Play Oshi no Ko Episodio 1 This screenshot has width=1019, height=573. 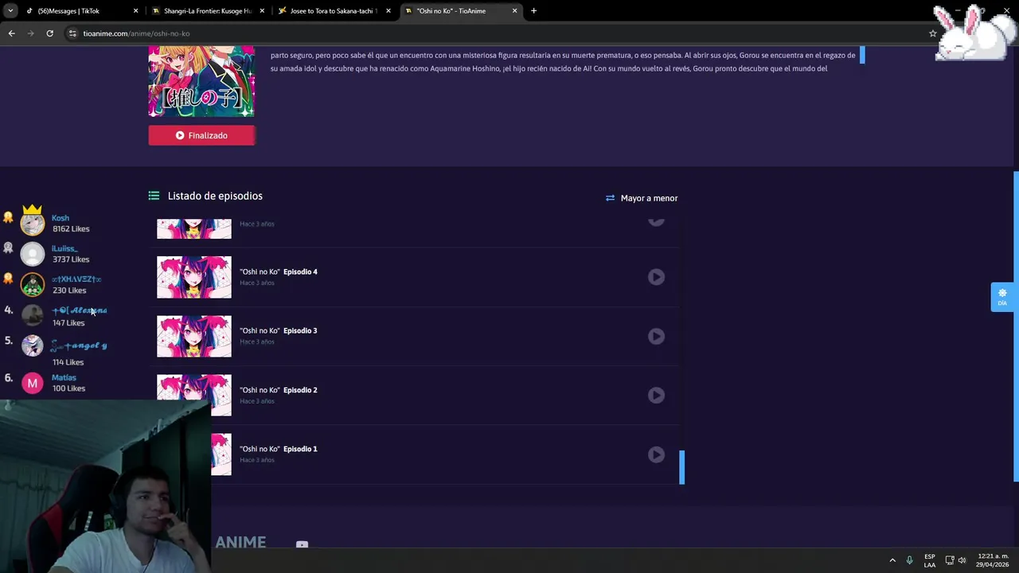[656, 454]
